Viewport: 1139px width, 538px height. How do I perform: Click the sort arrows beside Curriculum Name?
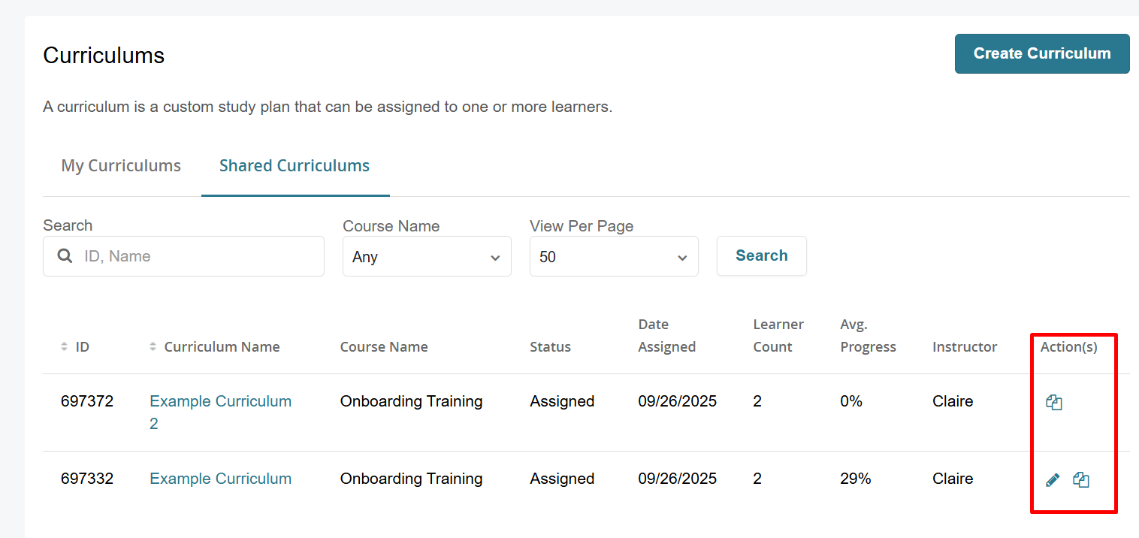(153, 347)
